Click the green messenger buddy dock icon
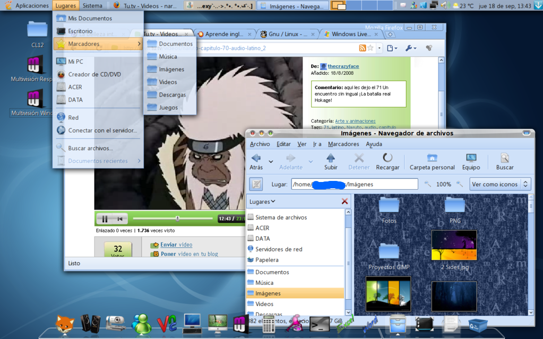 pos(141,324)
